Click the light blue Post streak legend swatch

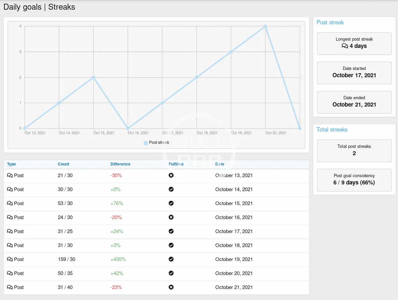coord(146,143)
